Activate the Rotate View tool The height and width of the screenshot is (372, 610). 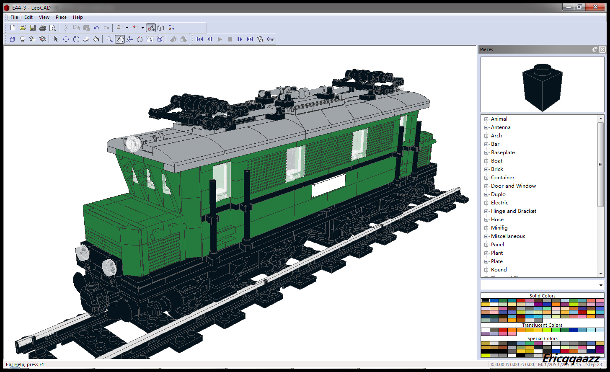[x=130, y=39]
